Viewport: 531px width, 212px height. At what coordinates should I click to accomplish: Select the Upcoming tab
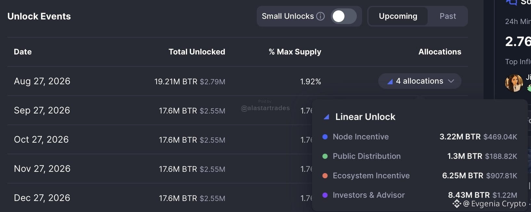pos(398,16)
